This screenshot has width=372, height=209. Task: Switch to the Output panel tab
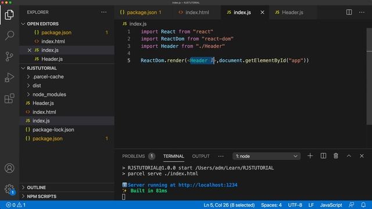coord(201,156)
